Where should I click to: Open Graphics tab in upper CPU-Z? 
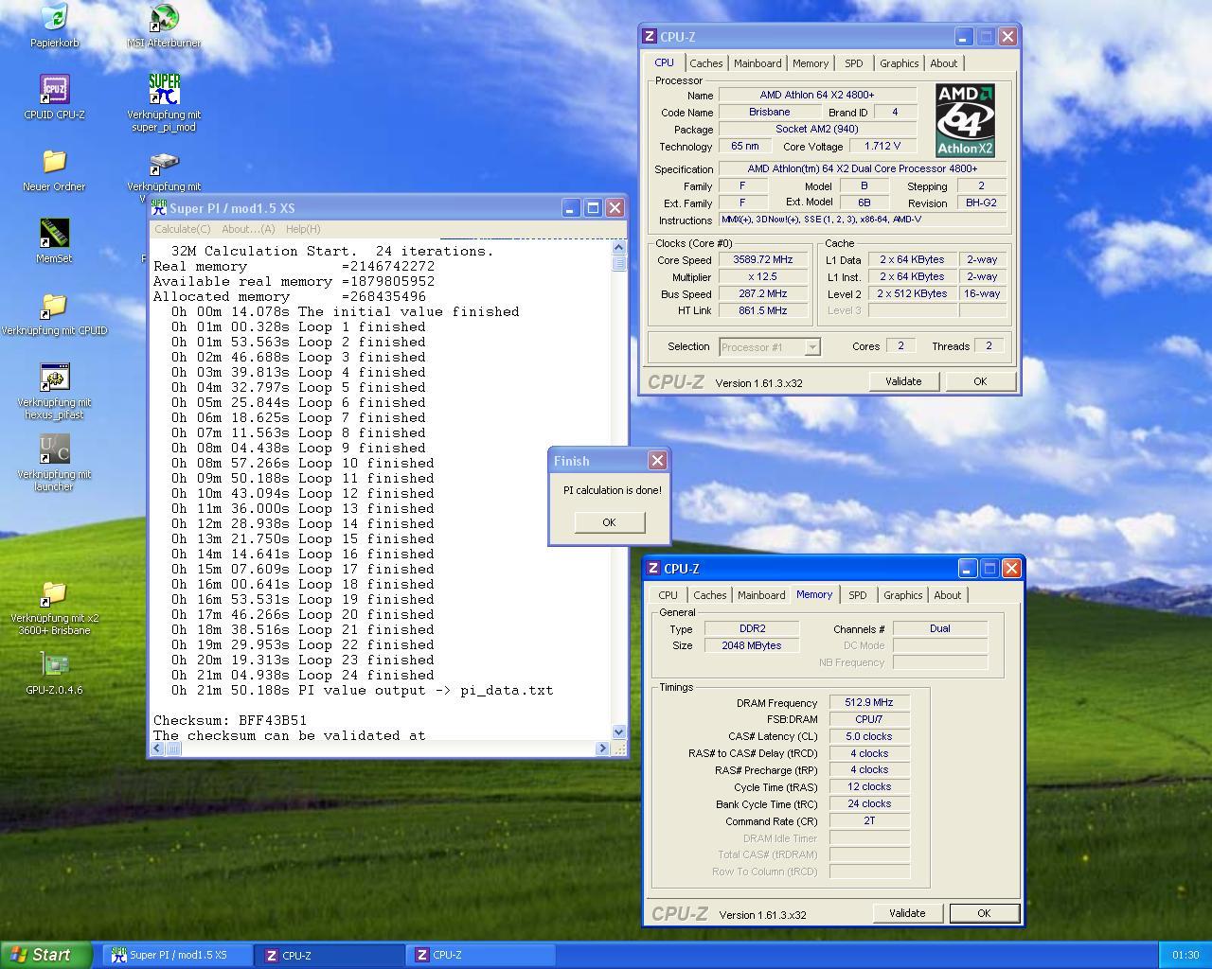[900, 63]
